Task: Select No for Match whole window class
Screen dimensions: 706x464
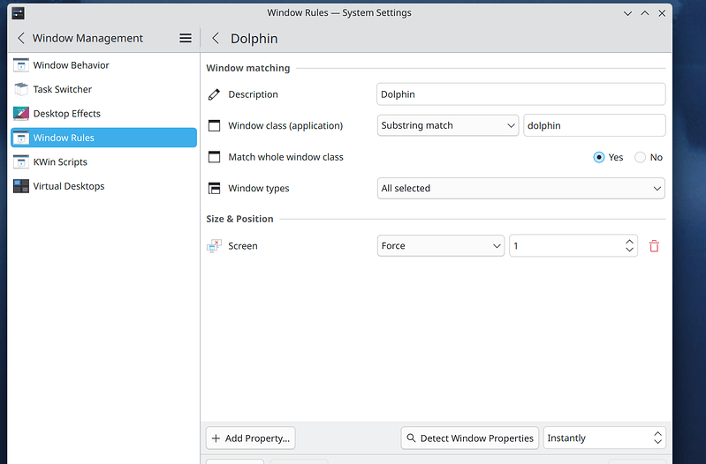Action: 641,157
